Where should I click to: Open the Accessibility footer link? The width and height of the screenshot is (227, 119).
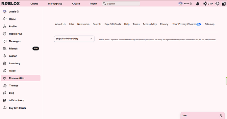(150, 24)
